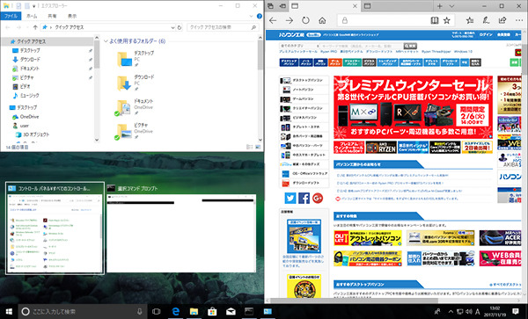The width and height of the screenshot is (528, 319).
Task: Switch Explorer to details view icon
Action: pyautogui.click(x=250, y=148)
